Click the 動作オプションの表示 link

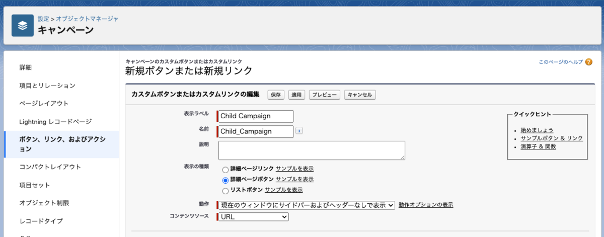pos(426,205)
